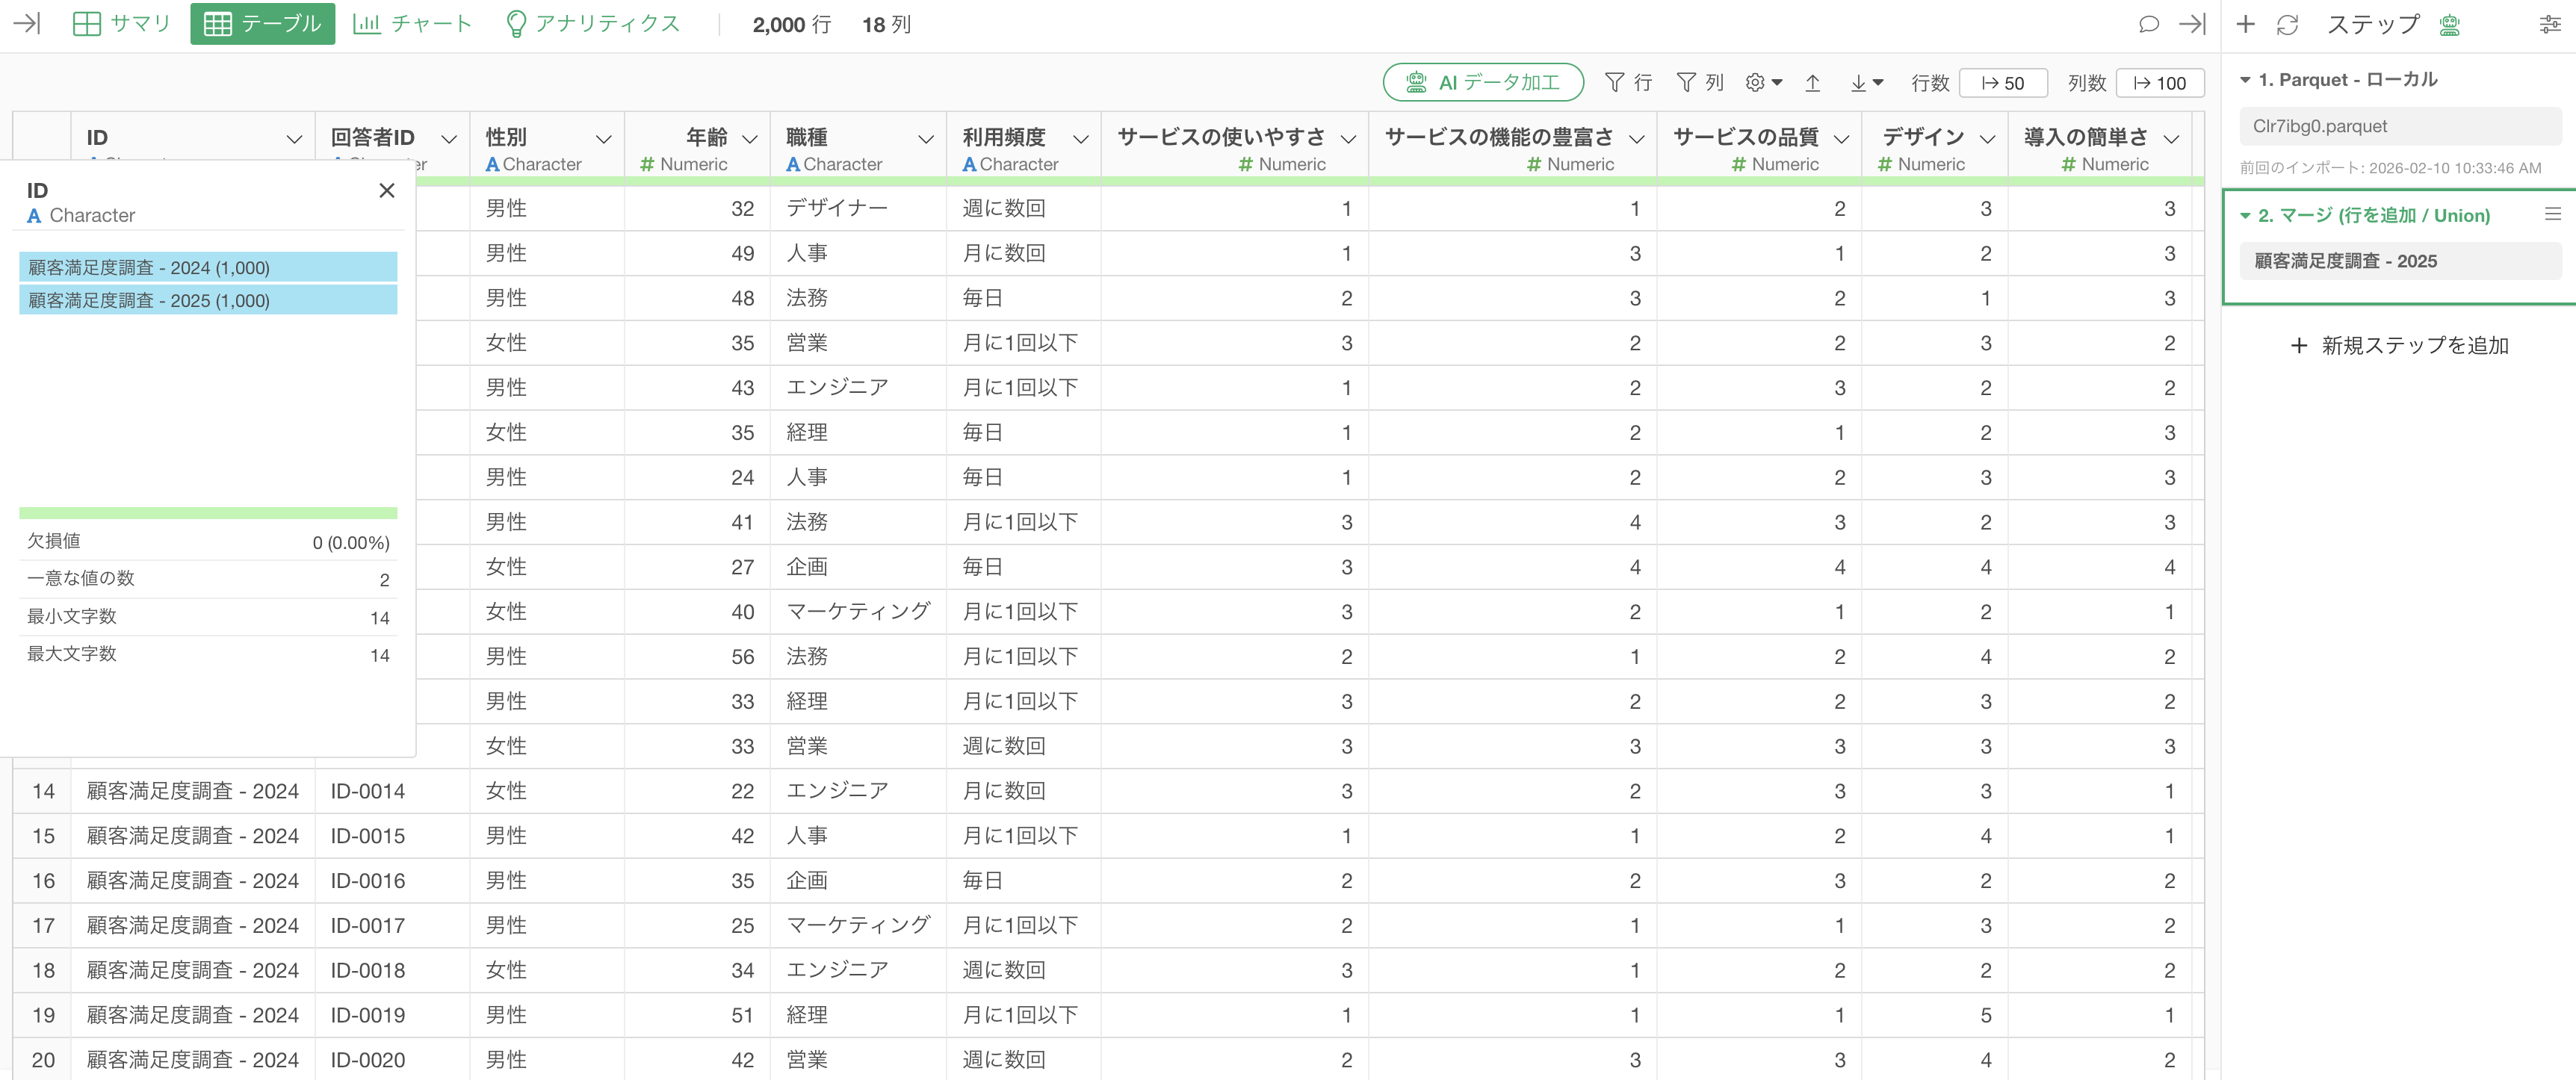Switch to the チャート tab
2576x1080 pixels.
(x=412, y=24)
